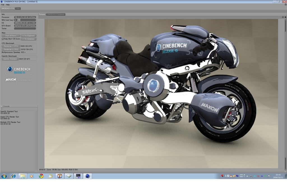Open the Action Center flag icon

[x=269, y=176]
